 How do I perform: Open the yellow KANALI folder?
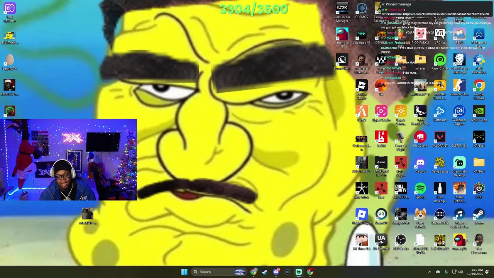coord(479,165)
